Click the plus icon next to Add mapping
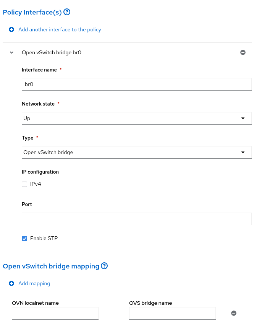The width and height of the screenshot is (267, 330). [x=11, y=283]
